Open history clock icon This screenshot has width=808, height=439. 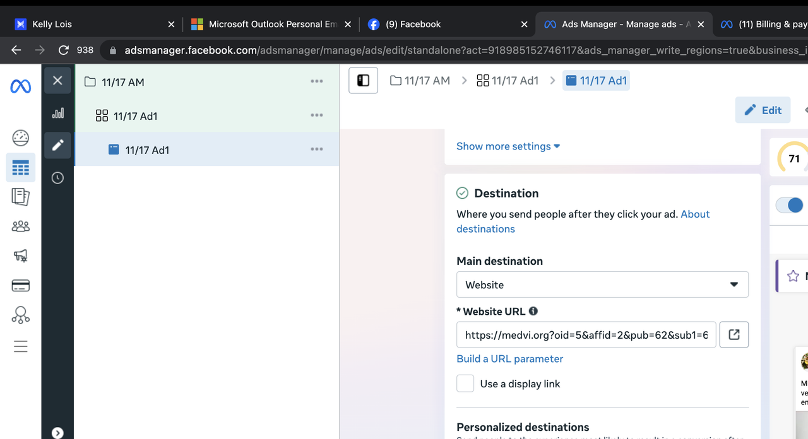click(x=57, y=178)
